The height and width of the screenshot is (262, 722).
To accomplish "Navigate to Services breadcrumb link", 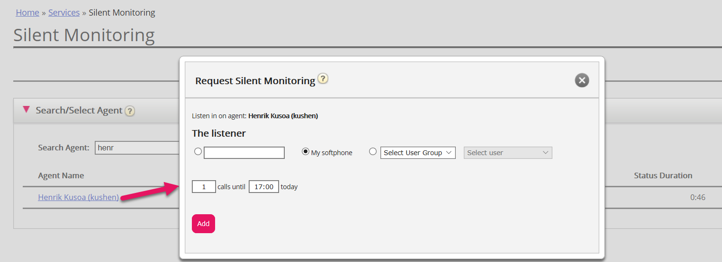I will pyautogui.click(x=64, y=13).
